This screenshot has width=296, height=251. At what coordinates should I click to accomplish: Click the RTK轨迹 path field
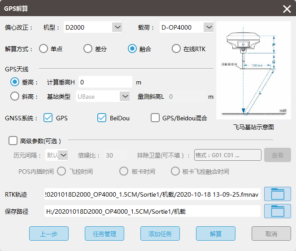(152, 194)
